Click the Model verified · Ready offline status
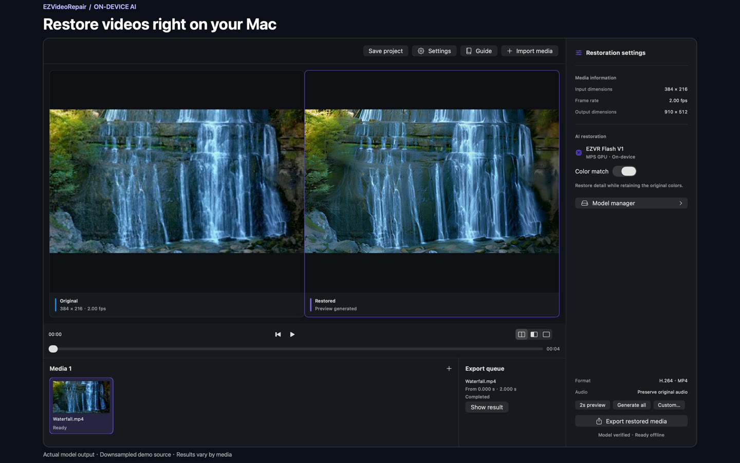740x463 pixels. [631, 435]
